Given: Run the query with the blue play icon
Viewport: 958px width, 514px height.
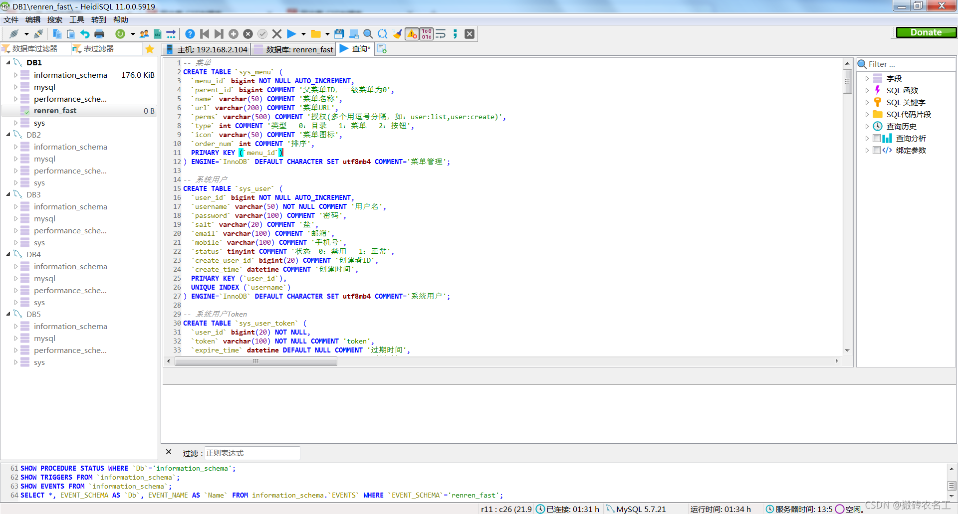Looking at the screenshot, I should pyautogui.click(x=291, y=34).
